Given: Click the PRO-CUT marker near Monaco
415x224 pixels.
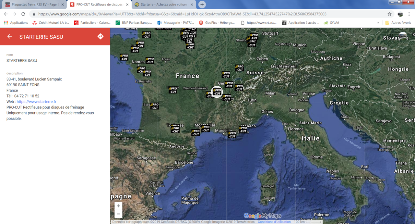Looking at the screenshot, I should tap(243, 130).
